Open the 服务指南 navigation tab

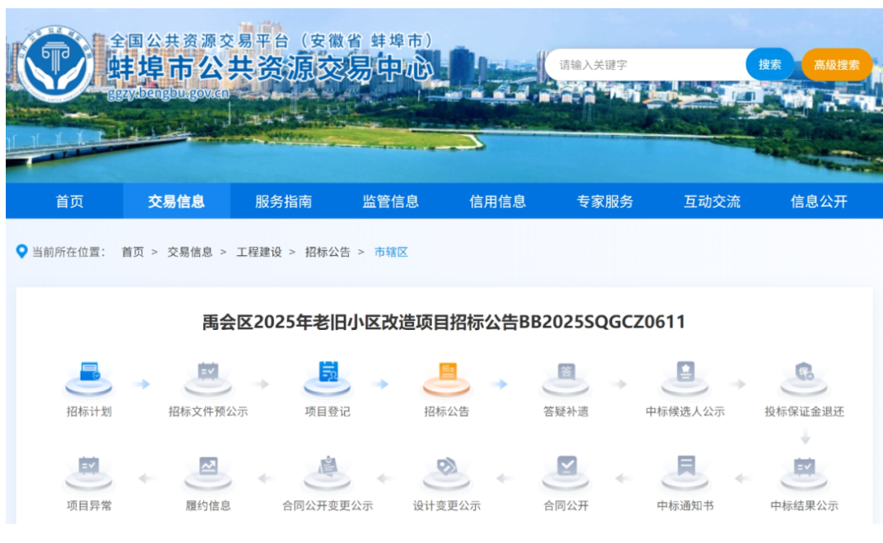(283, 201)
